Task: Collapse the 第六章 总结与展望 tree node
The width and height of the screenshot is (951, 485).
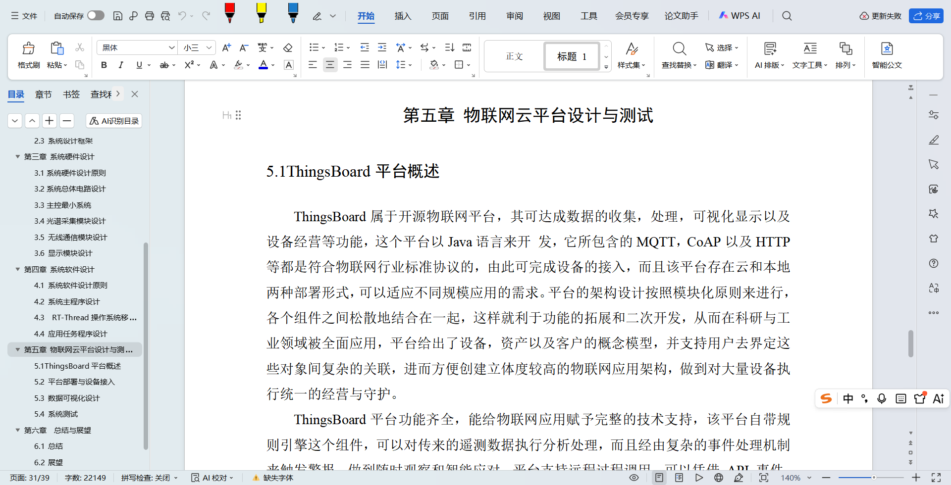Action: [x=17, y=430]
